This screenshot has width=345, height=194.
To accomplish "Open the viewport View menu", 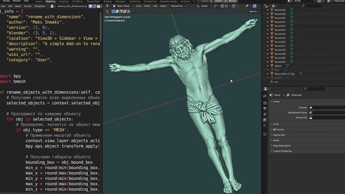I will 138,6.
